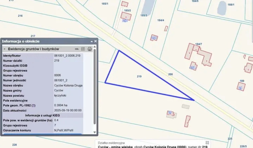The image size is (253, 148).
Task: Click the land registry area value 0.4
Action: coord(56,120)
